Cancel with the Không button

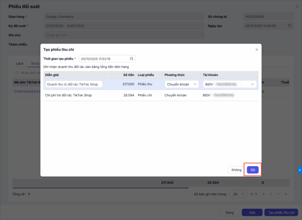coord(236,170)
